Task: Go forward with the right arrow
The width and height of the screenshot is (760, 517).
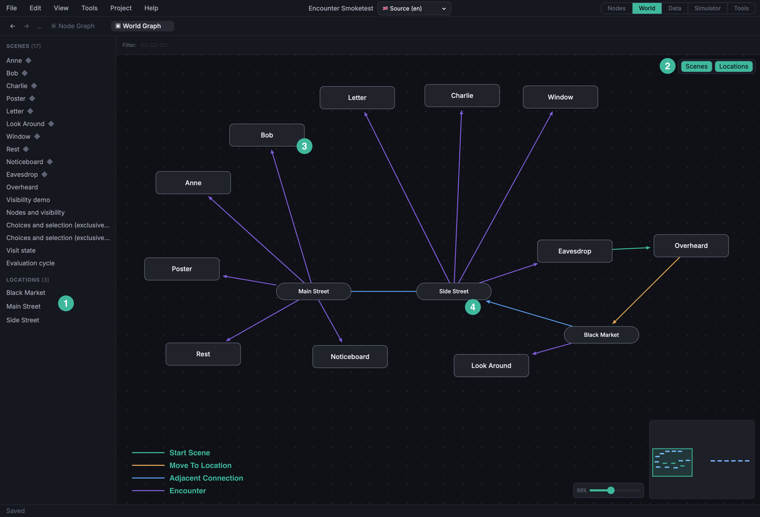Action: 26,26
